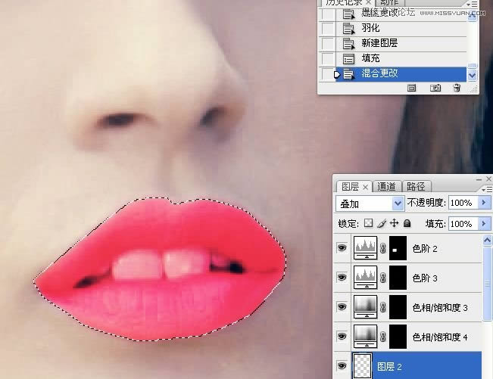Hide the 图层 2 layer

tap(342, 365)
